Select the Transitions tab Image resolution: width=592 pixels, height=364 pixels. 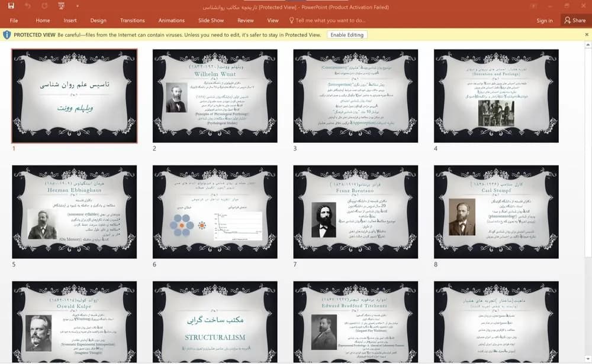[x=132, y=20]
